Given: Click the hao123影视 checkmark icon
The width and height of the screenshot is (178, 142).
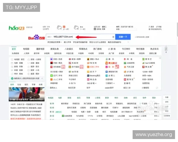Looking at the screenshot, I should [x=144, y=63].
